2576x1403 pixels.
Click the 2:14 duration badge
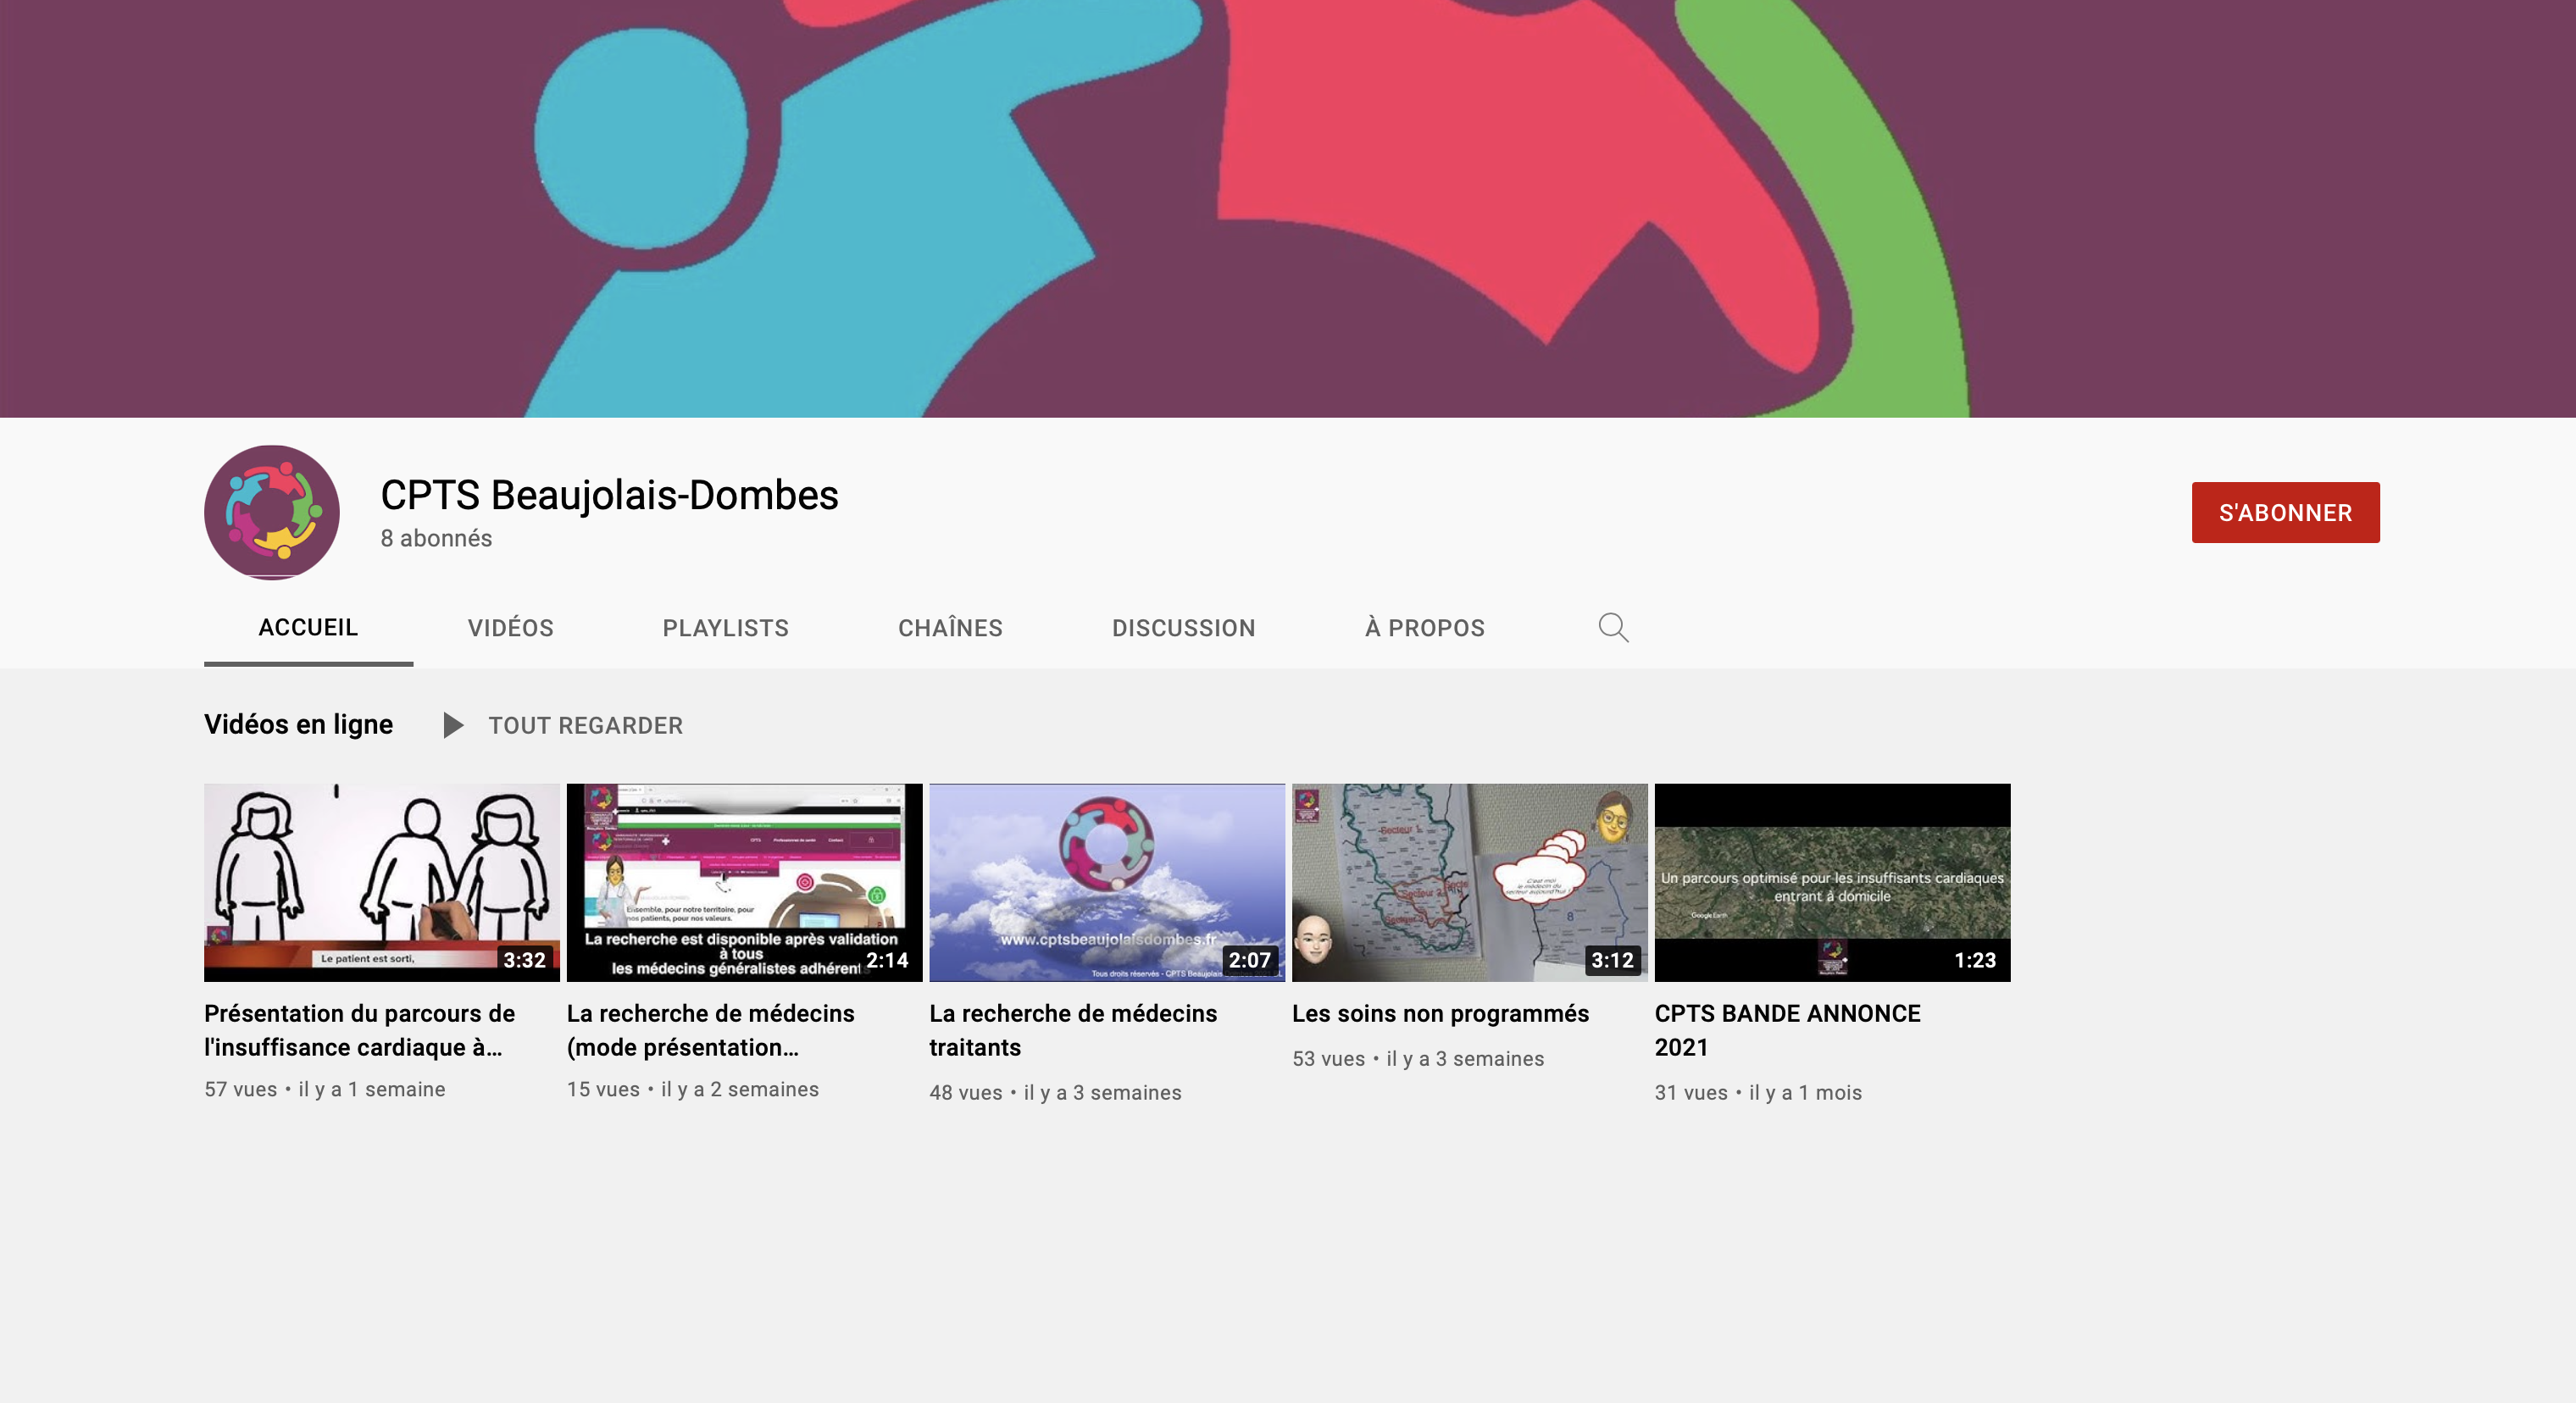click(x=887, y=960)
